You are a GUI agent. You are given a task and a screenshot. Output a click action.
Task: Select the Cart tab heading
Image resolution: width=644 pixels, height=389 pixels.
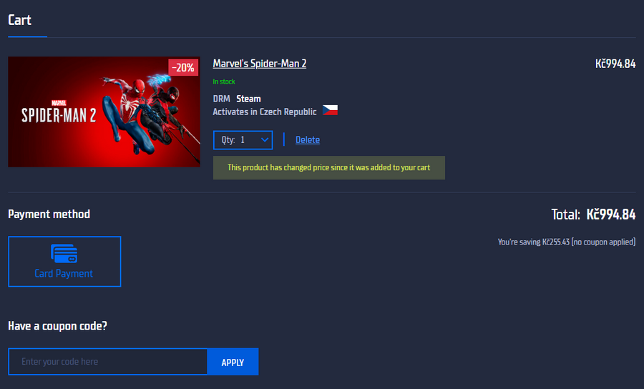(20, 19)
